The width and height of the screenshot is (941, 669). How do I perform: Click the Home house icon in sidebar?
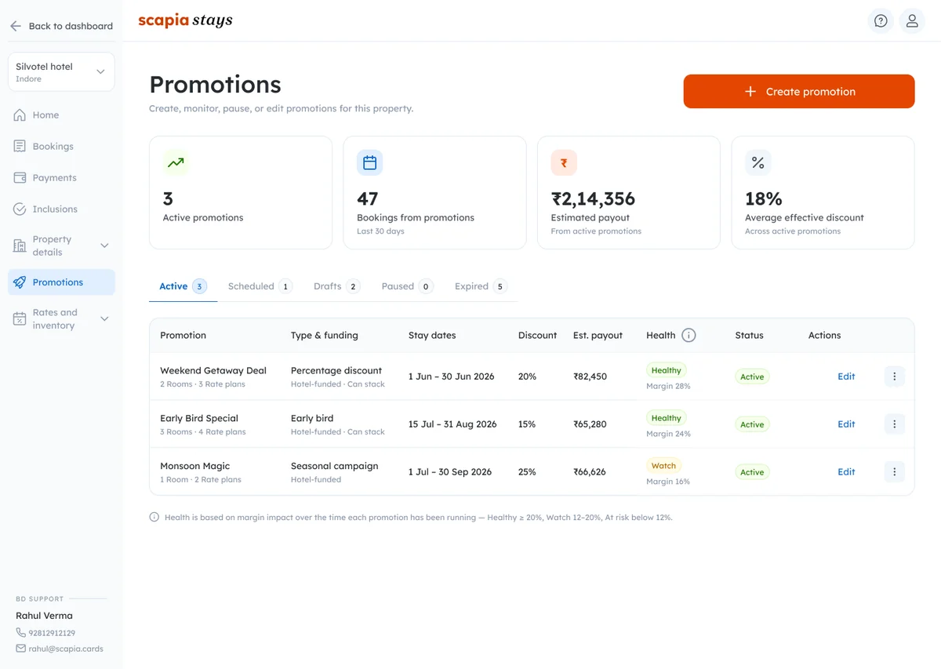click(x=20, y=115)
